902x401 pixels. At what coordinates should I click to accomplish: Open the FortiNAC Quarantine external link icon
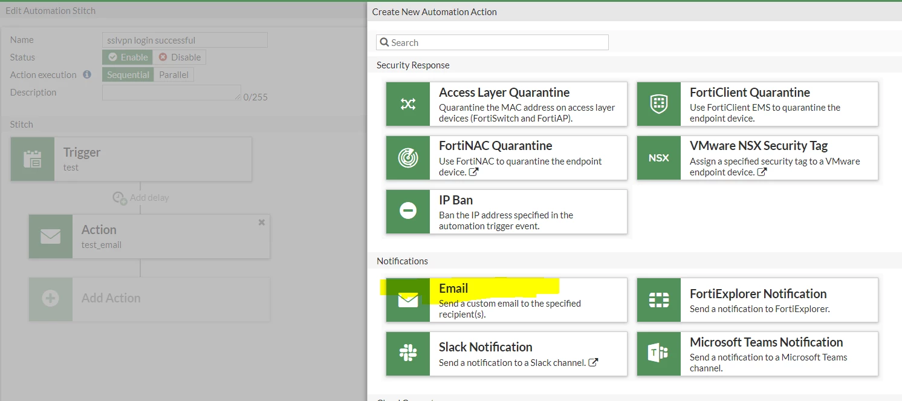pos(474,172)
